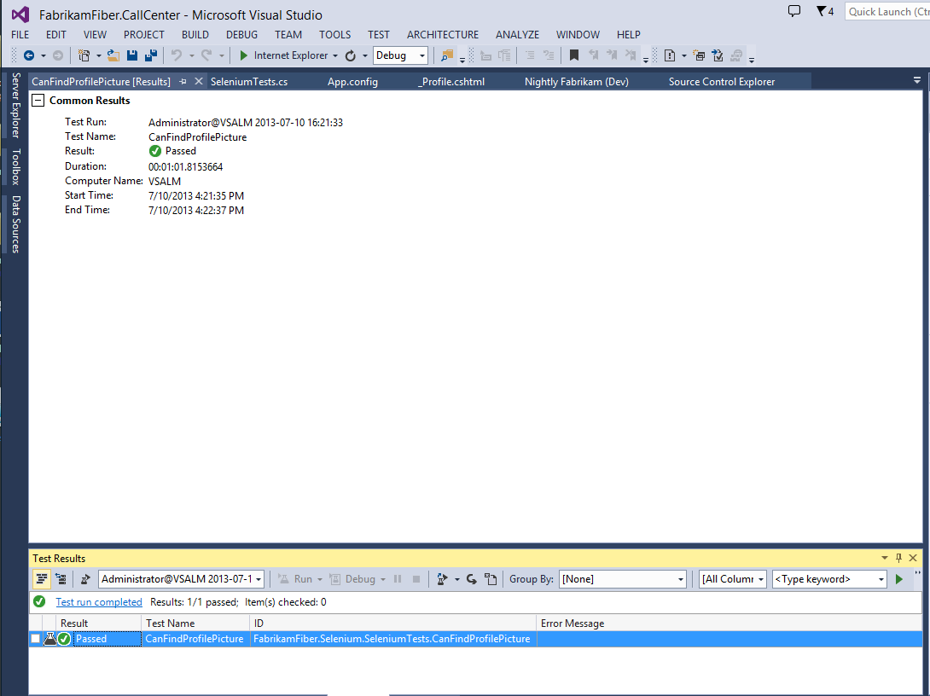Image resolution: width=930 pixels, height=696 pixels.
Task: Open the FILE menu
Action: 20,35
